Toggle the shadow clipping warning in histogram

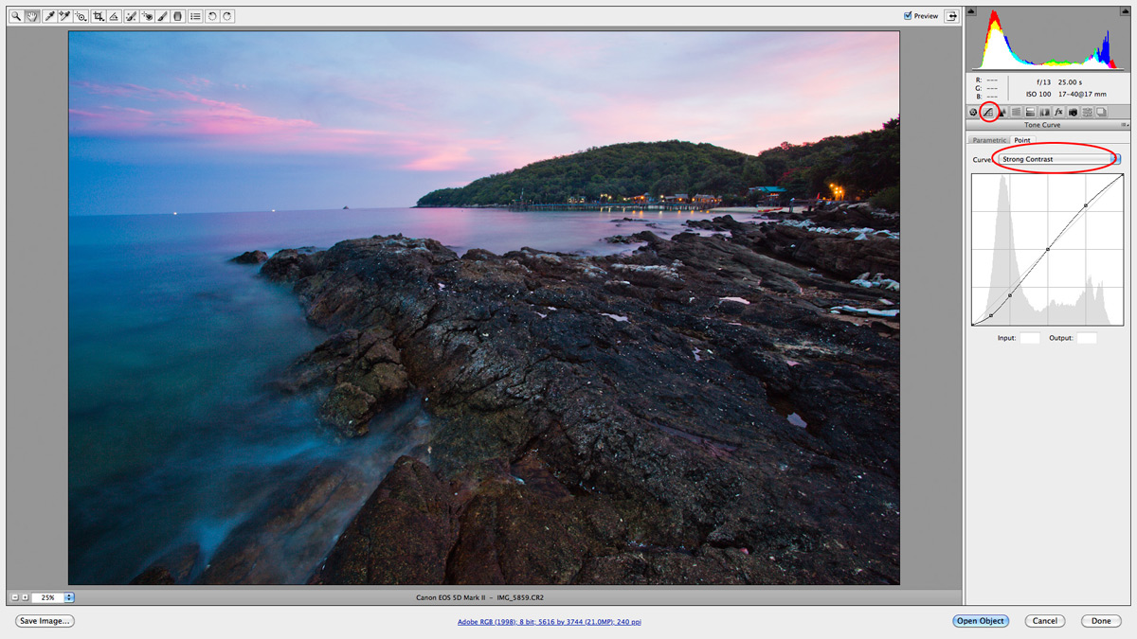point(973,13)
